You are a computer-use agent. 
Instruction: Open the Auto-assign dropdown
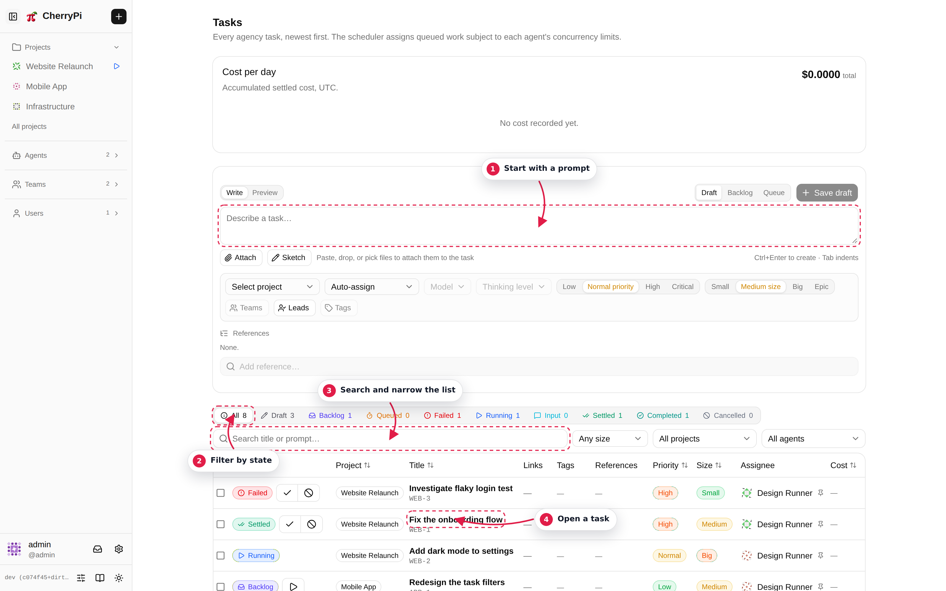tap(371, 287)
